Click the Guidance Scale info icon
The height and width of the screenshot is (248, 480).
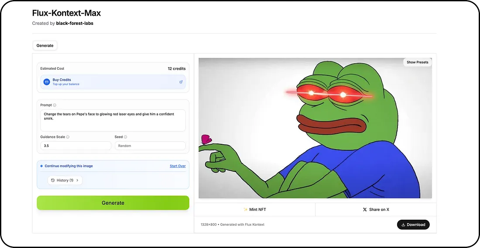tap(68, 137)
